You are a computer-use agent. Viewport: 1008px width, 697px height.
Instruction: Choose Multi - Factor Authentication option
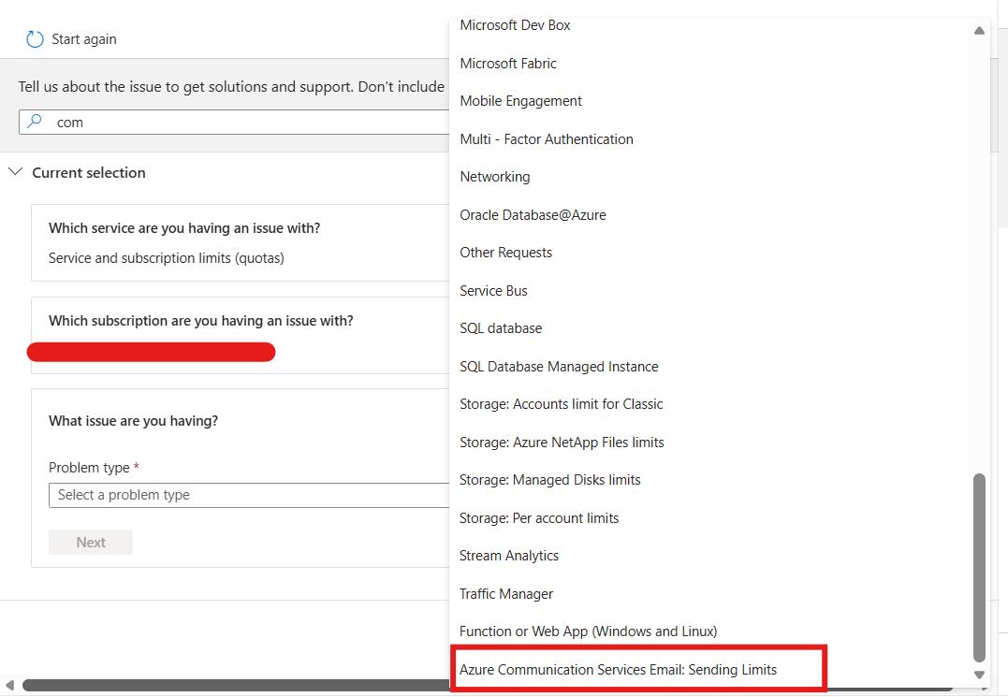click(547, 139)
